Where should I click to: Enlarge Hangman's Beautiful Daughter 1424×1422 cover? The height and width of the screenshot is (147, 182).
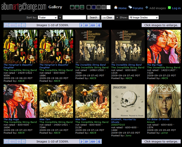(x=20, y=46)
